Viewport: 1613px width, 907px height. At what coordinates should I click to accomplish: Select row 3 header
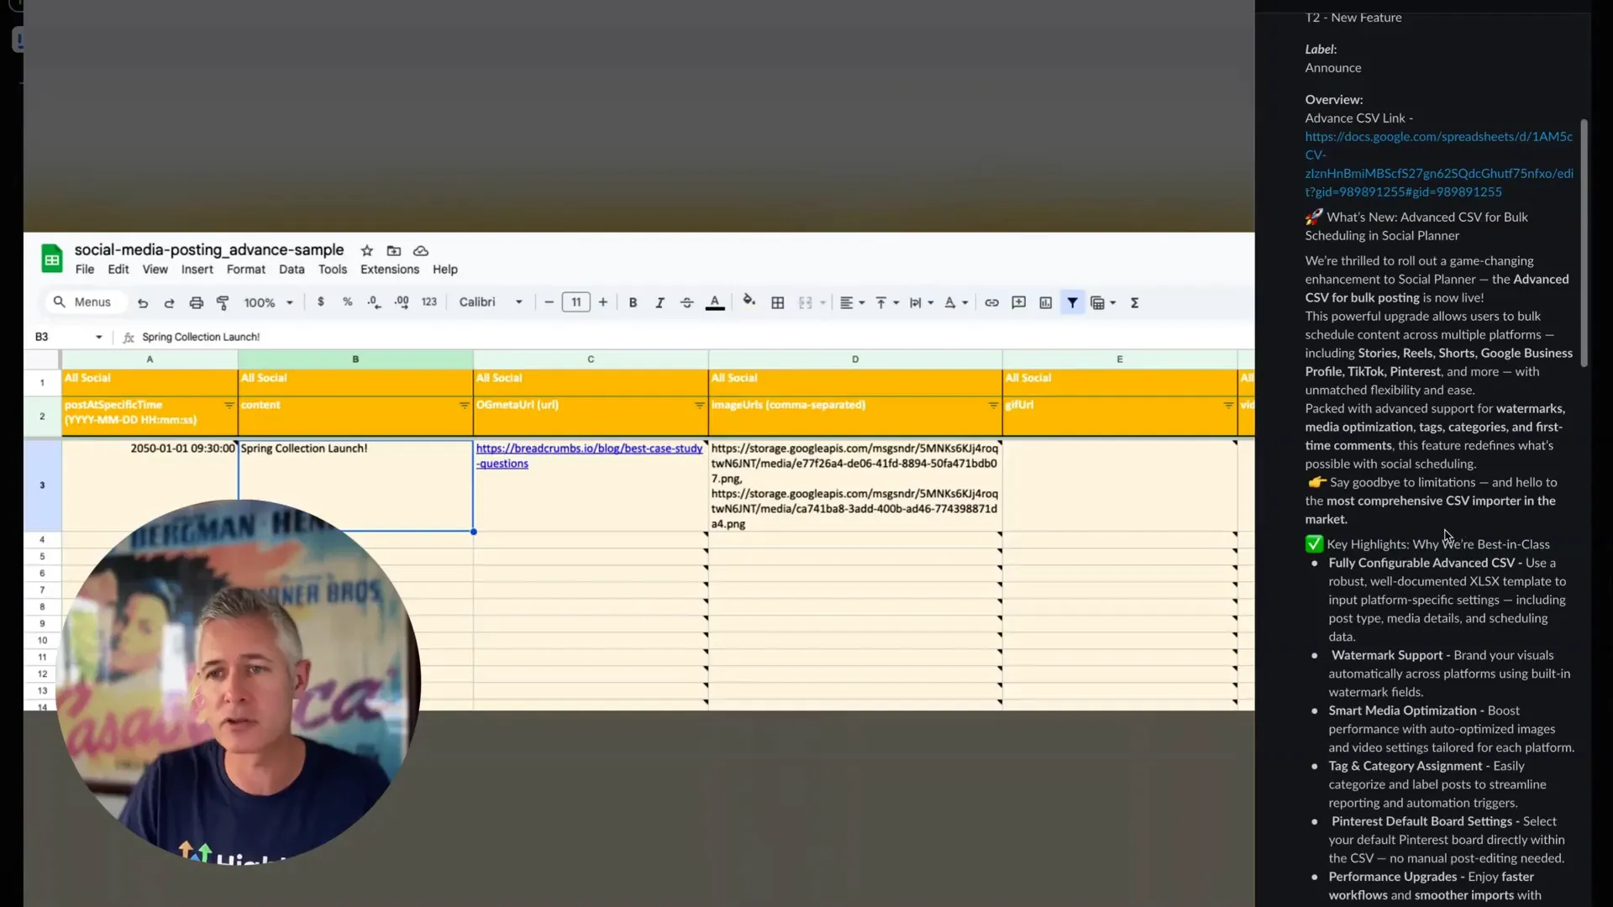tap(42, 485)
